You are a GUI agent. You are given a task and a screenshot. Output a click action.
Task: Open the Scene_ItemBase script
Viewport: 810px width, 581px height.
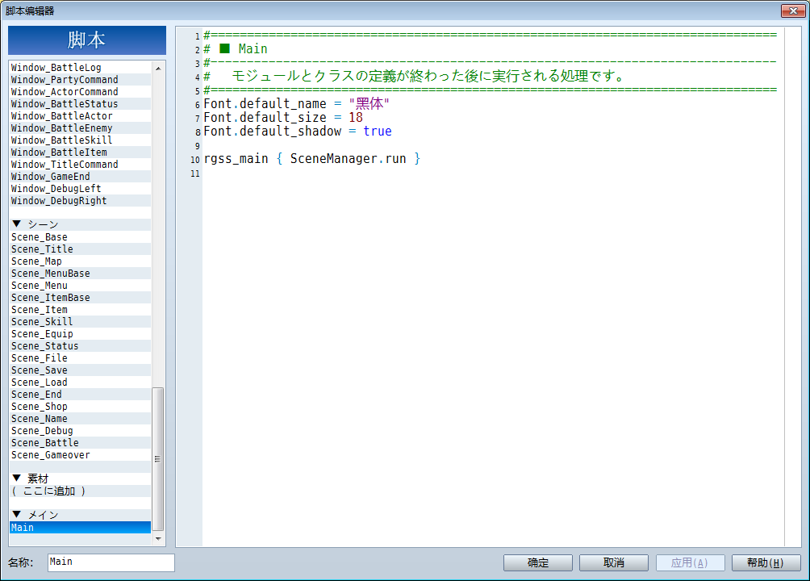click(80, 298)
